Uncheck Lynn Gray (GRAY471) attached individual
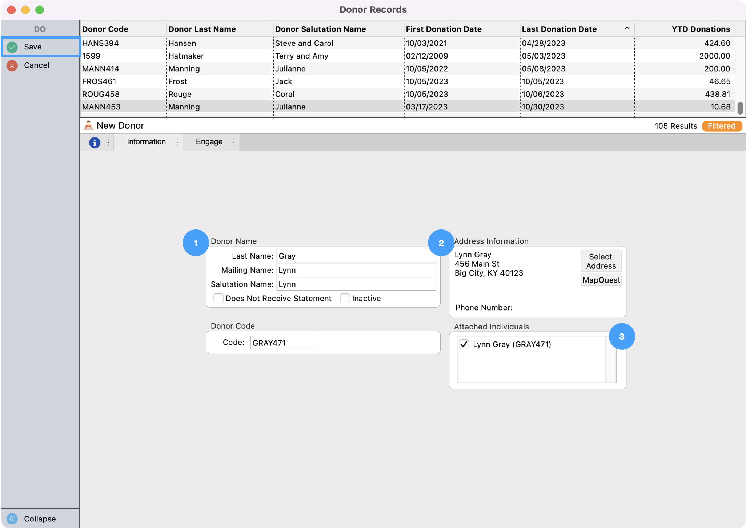 [x=464, y=344]
